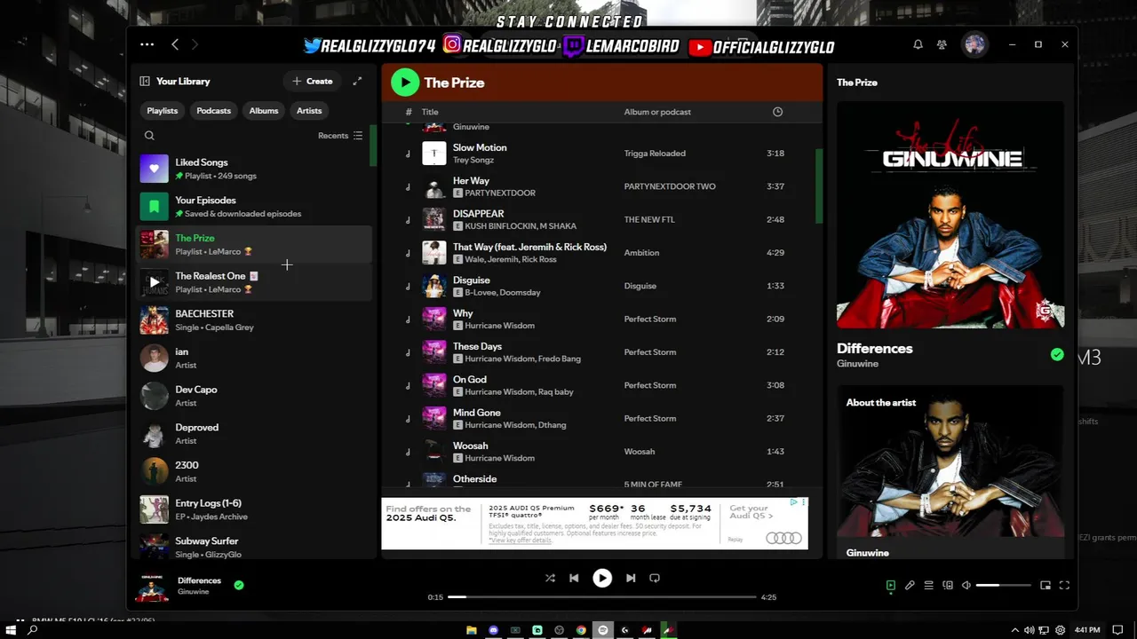Open Subway Surfer single

[253, 548]
